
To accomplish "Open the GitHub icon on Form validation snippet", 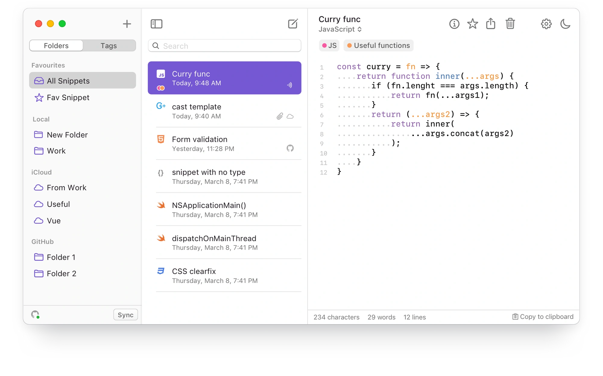I will [x=290, y=148].
